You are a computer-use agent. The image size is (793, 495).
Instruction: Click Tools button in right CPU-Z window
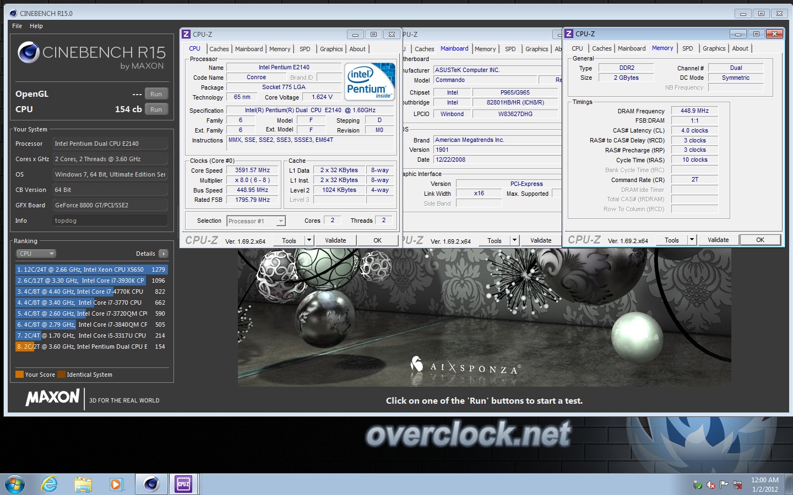point(672,240)
